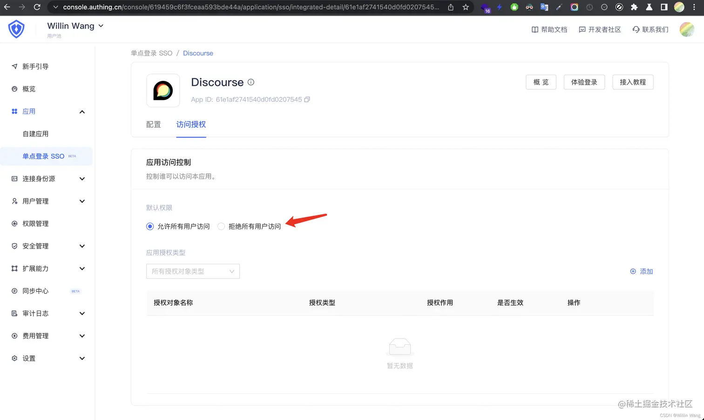
Task: Open the 概览 overview page from the sidebar
Action: point(29,89)
